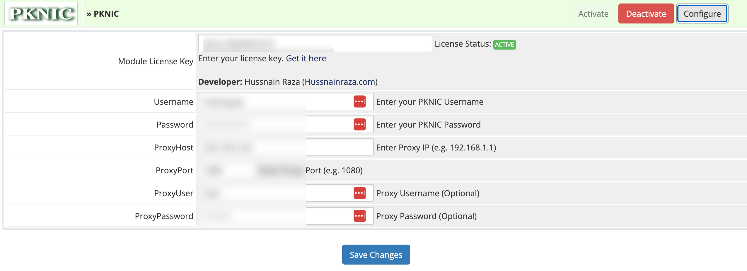The image size is (747, 271).
Task: Click password manager icon in ProxyUser field
Action: click(359, 193)
